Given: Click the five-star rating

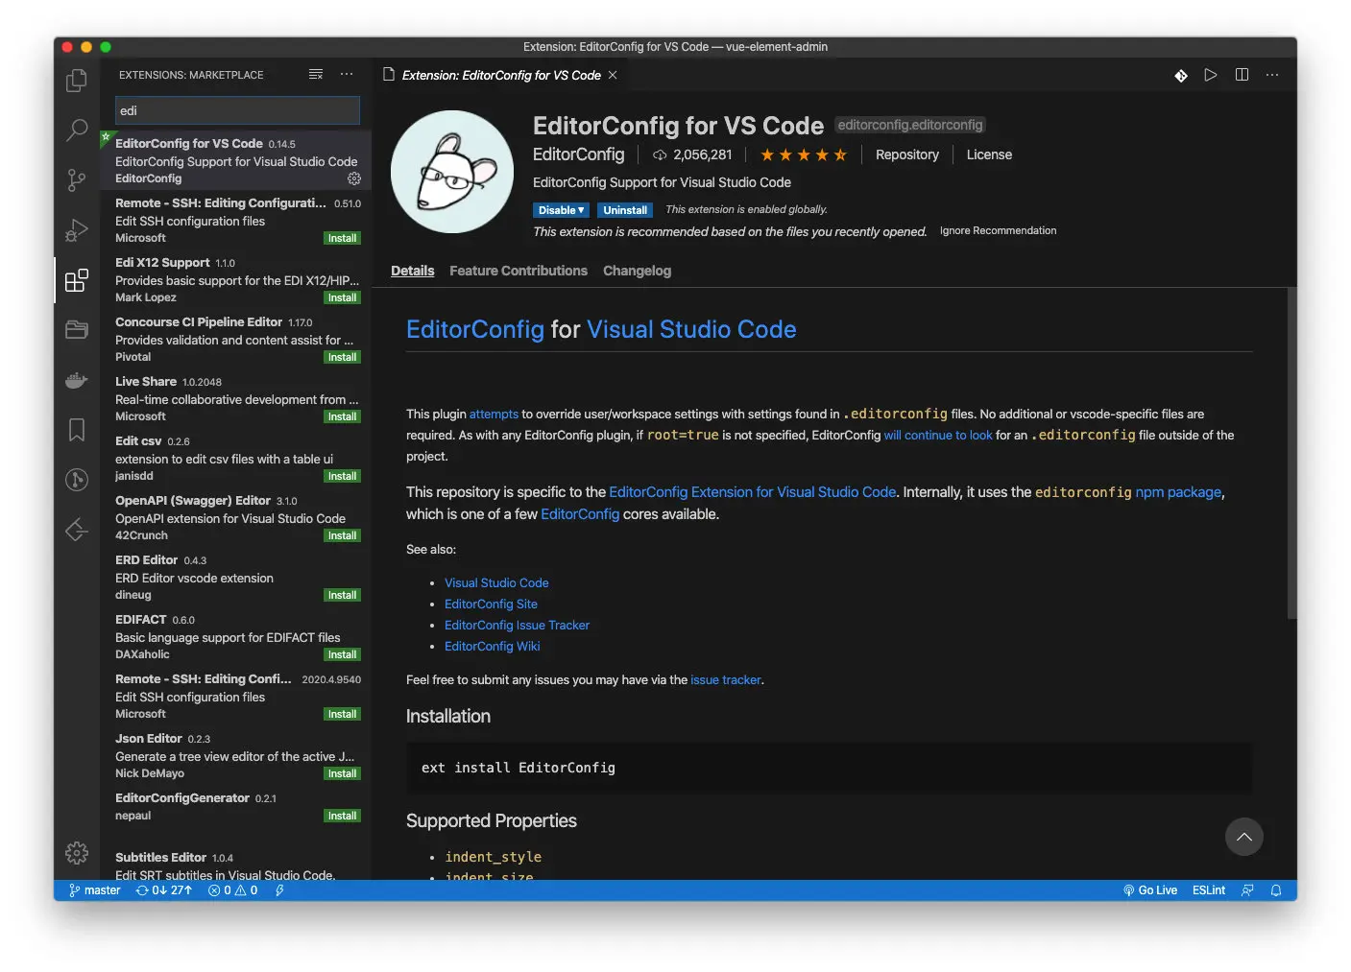Looking at the screenshot, I should tap(804, 154).
